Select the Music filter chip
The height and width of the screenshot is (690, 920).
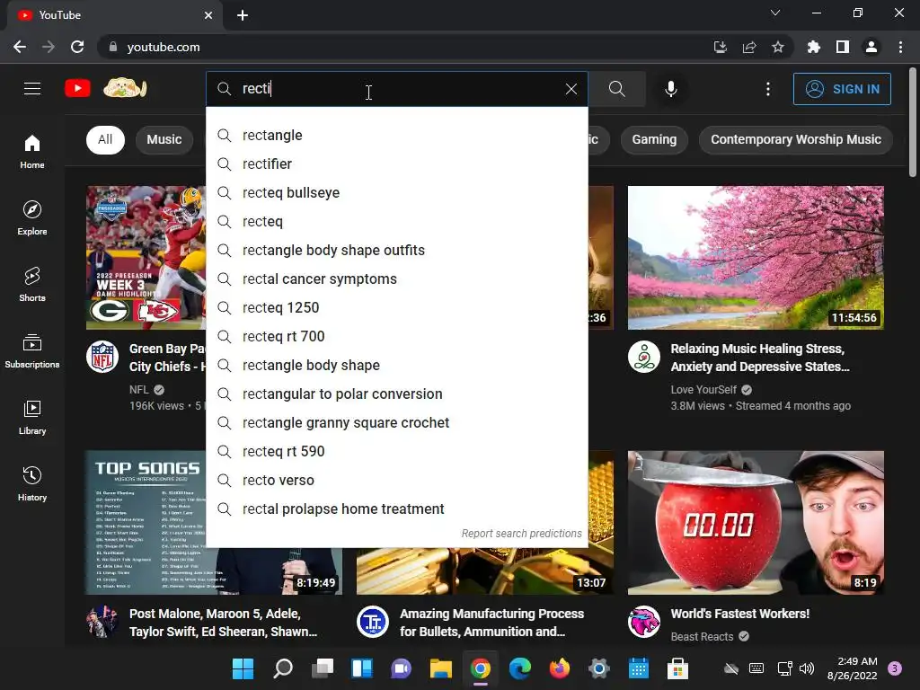[x=164, y=139]
